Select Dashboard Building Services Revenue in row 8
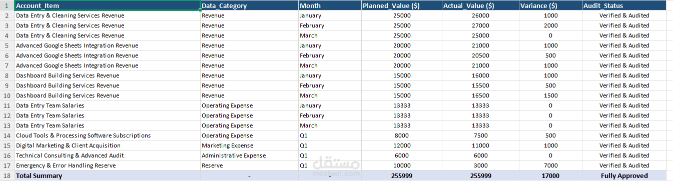Image resolution: width=673 pixels, height=181 pixels. (107, 75)
